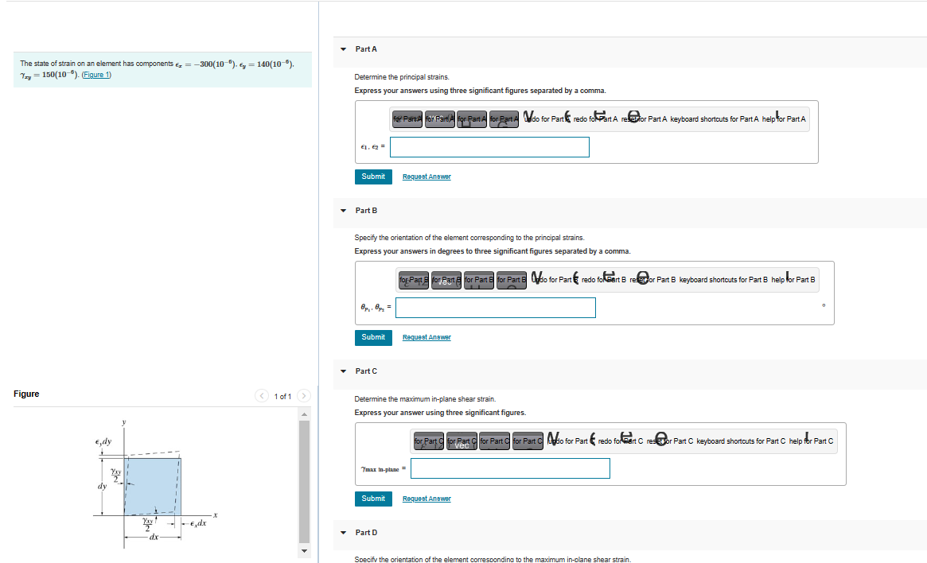Request Answer for Part C
This screenshot has height=563, width=927.
pos(426,499)
